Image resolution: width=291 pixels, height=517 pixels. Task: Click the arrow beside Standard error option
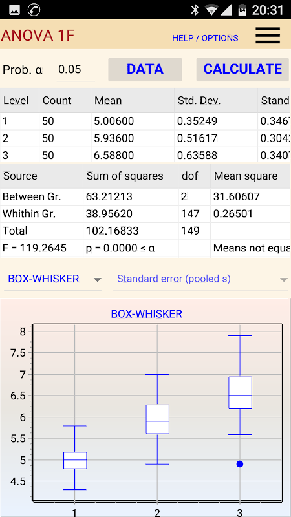[x=283, y=280]
